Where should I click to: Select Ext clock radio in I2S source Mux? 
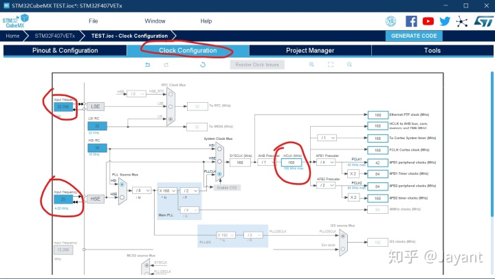pyautogui.click(x=343, y=249)
